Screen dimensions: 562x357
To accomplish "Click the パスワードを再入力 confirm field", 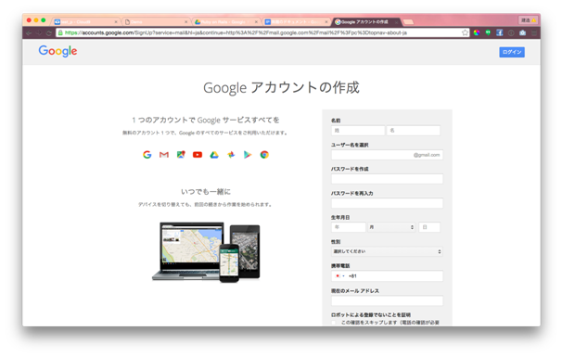I will pos(387,203).
